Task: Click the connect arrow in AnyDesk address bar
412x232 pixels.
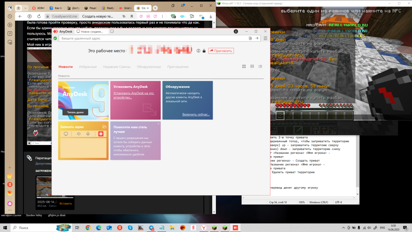Action: click(257, 38)
